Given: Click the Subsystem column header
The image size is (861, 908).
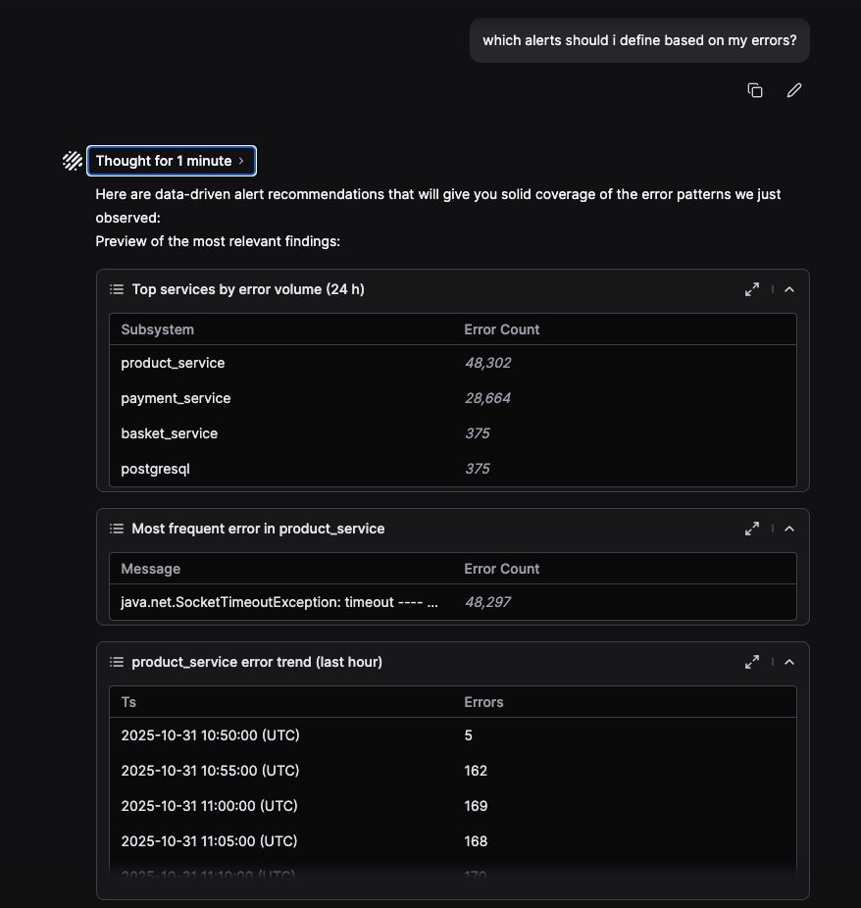Looking at the screenshot, I should click(x=158, y=329).
